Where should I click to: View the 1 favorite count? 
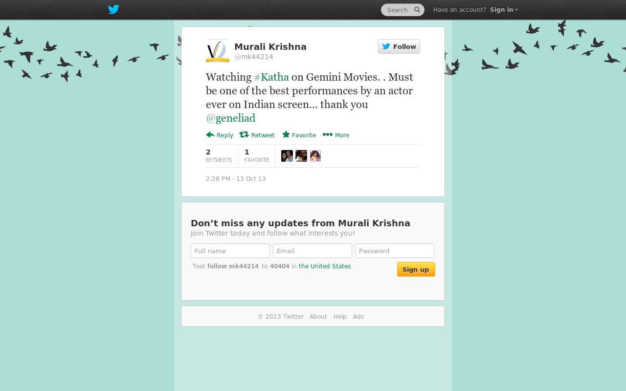(257, 156)
